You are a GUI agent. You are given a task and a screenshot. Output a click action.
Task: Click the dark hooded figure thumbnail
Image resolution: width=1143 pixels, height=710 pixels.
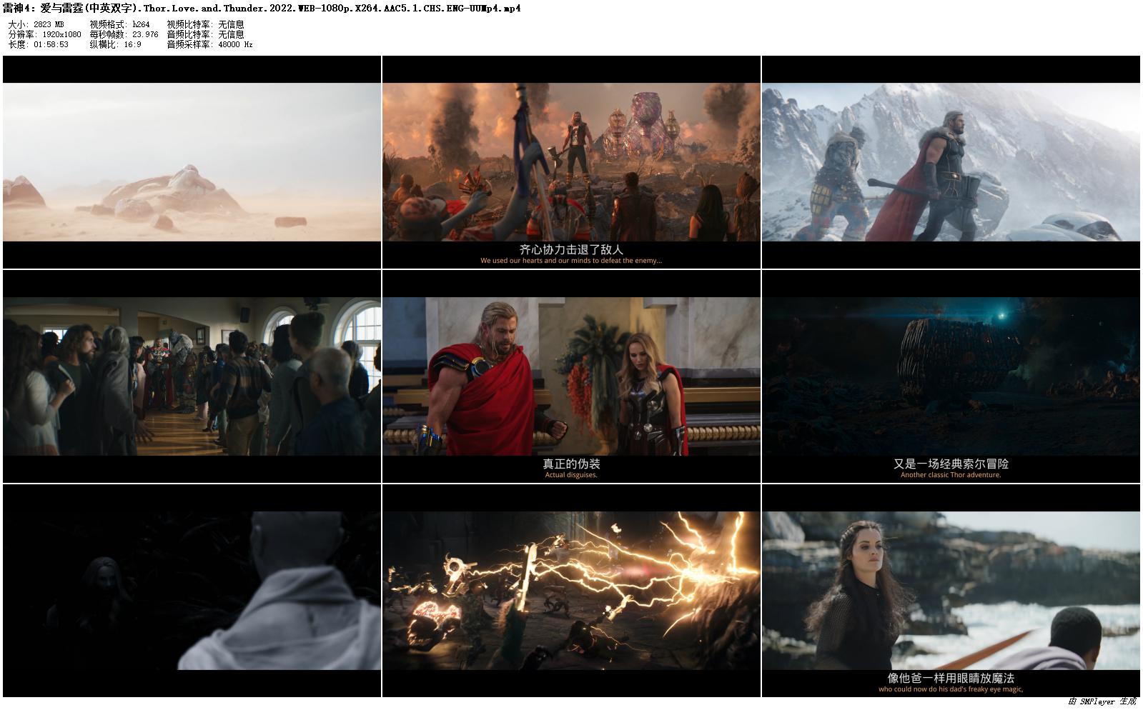(192, 591)
